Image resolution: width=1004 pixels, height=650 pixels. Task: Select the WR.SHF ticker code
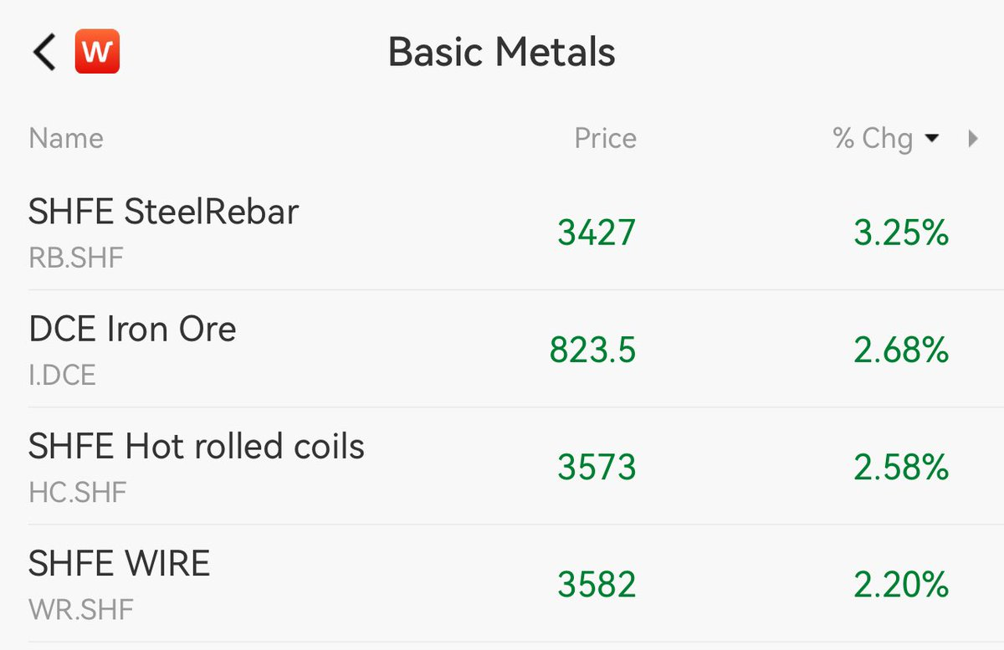[81, 609]
